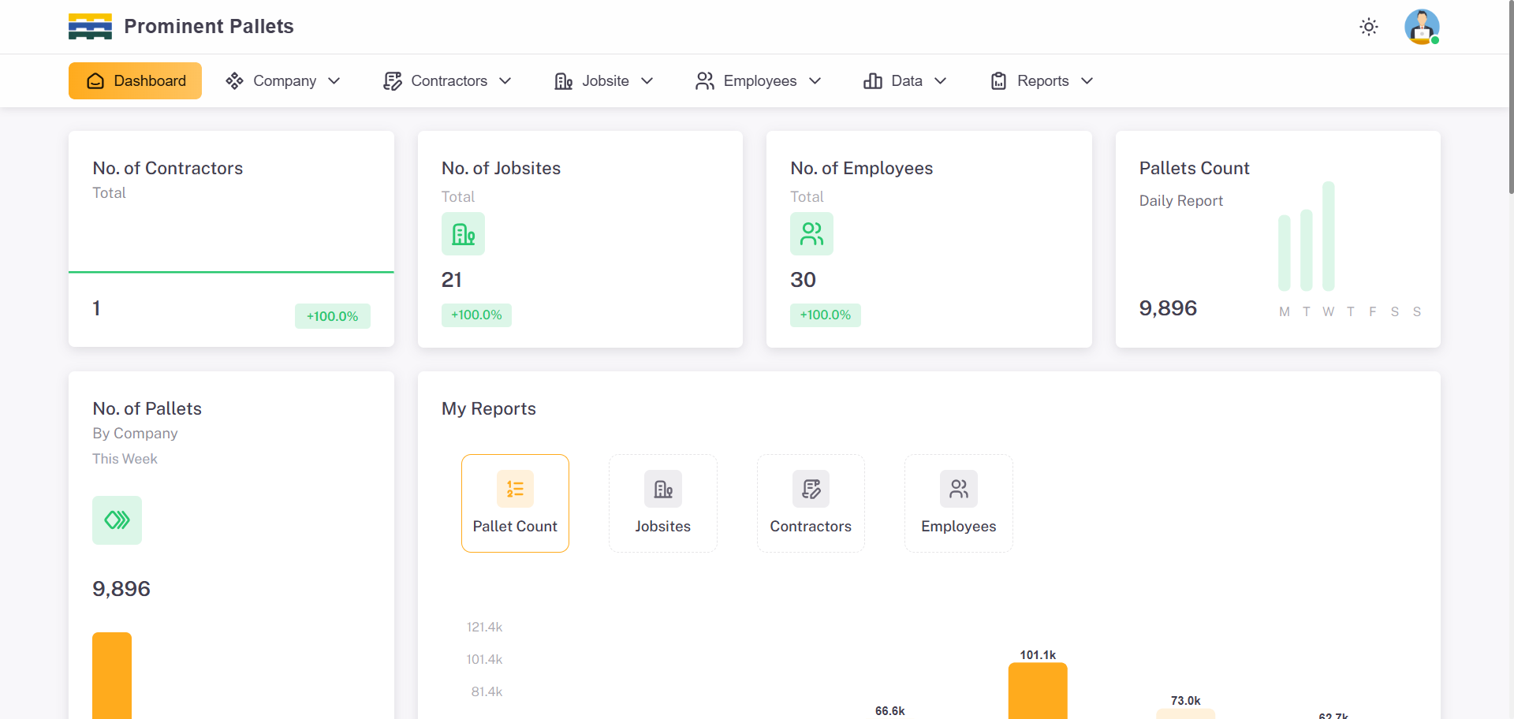This screenshot has height=719, width=1514.
Task: Click the green jobsites building icon
Action: click(x=463, y=234)
